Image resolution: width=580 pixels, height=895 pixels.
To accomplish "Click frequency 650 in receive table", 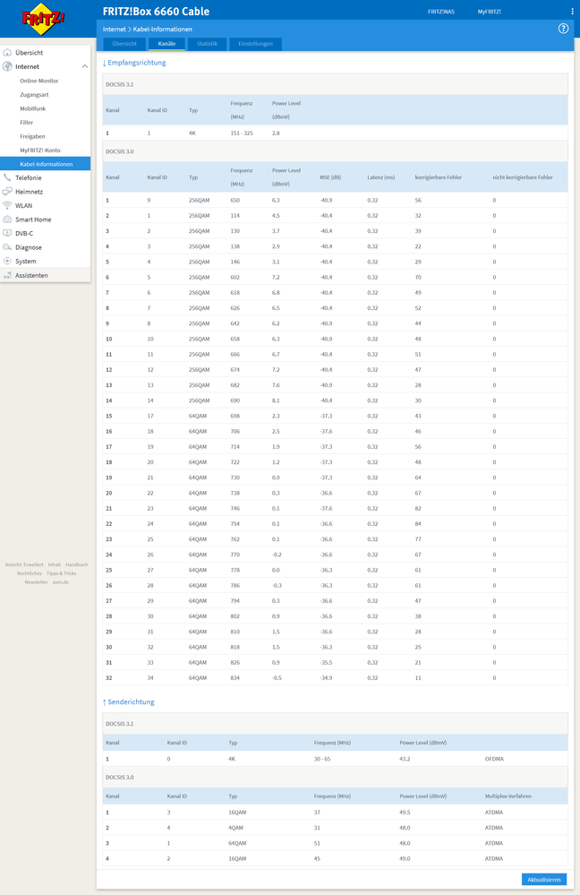I will [x=235, y=201].
